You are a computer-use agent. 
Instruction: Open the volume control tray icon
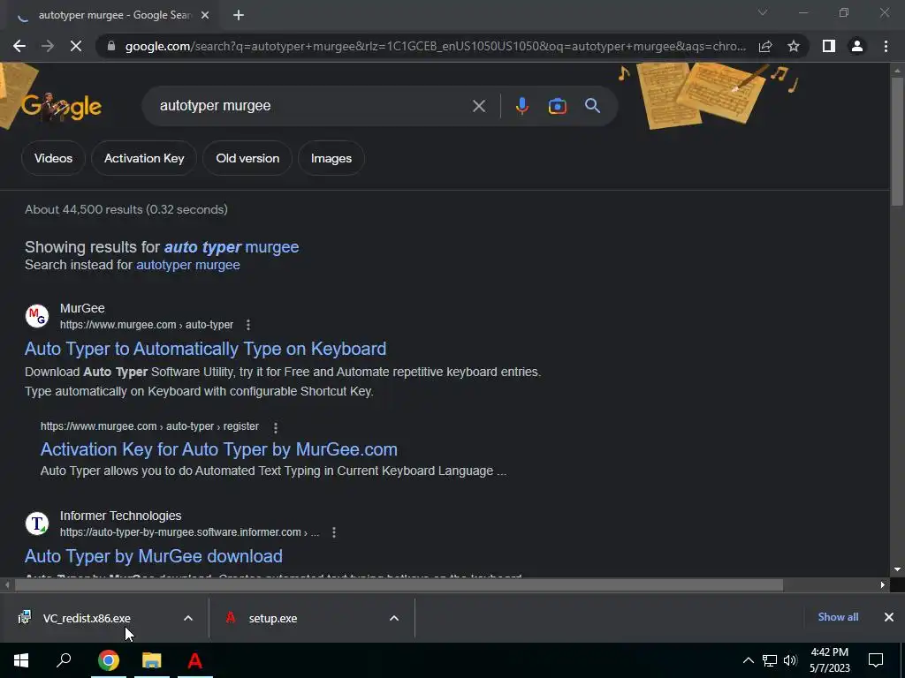tap(790, 660)
